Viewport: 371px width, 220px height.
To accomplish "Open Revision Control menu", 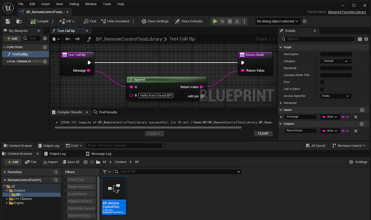I will [349, 146].
